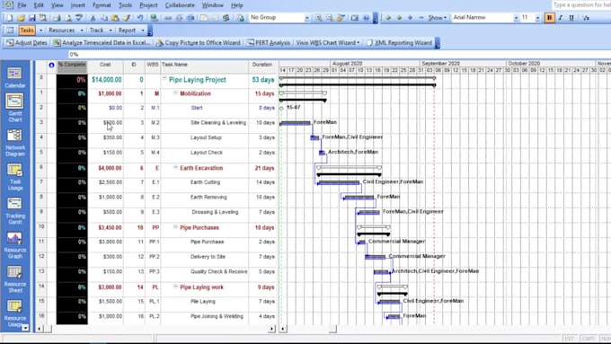
Task: Collapse the Pipe Laying work summary task
Action: [175, 287]
